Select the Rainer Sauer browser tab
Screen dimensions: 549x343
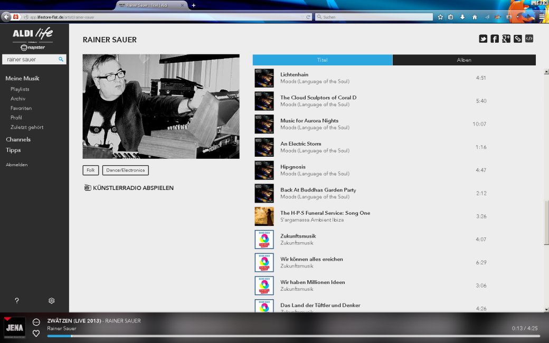pyautogui.click(x=152, y=5)
